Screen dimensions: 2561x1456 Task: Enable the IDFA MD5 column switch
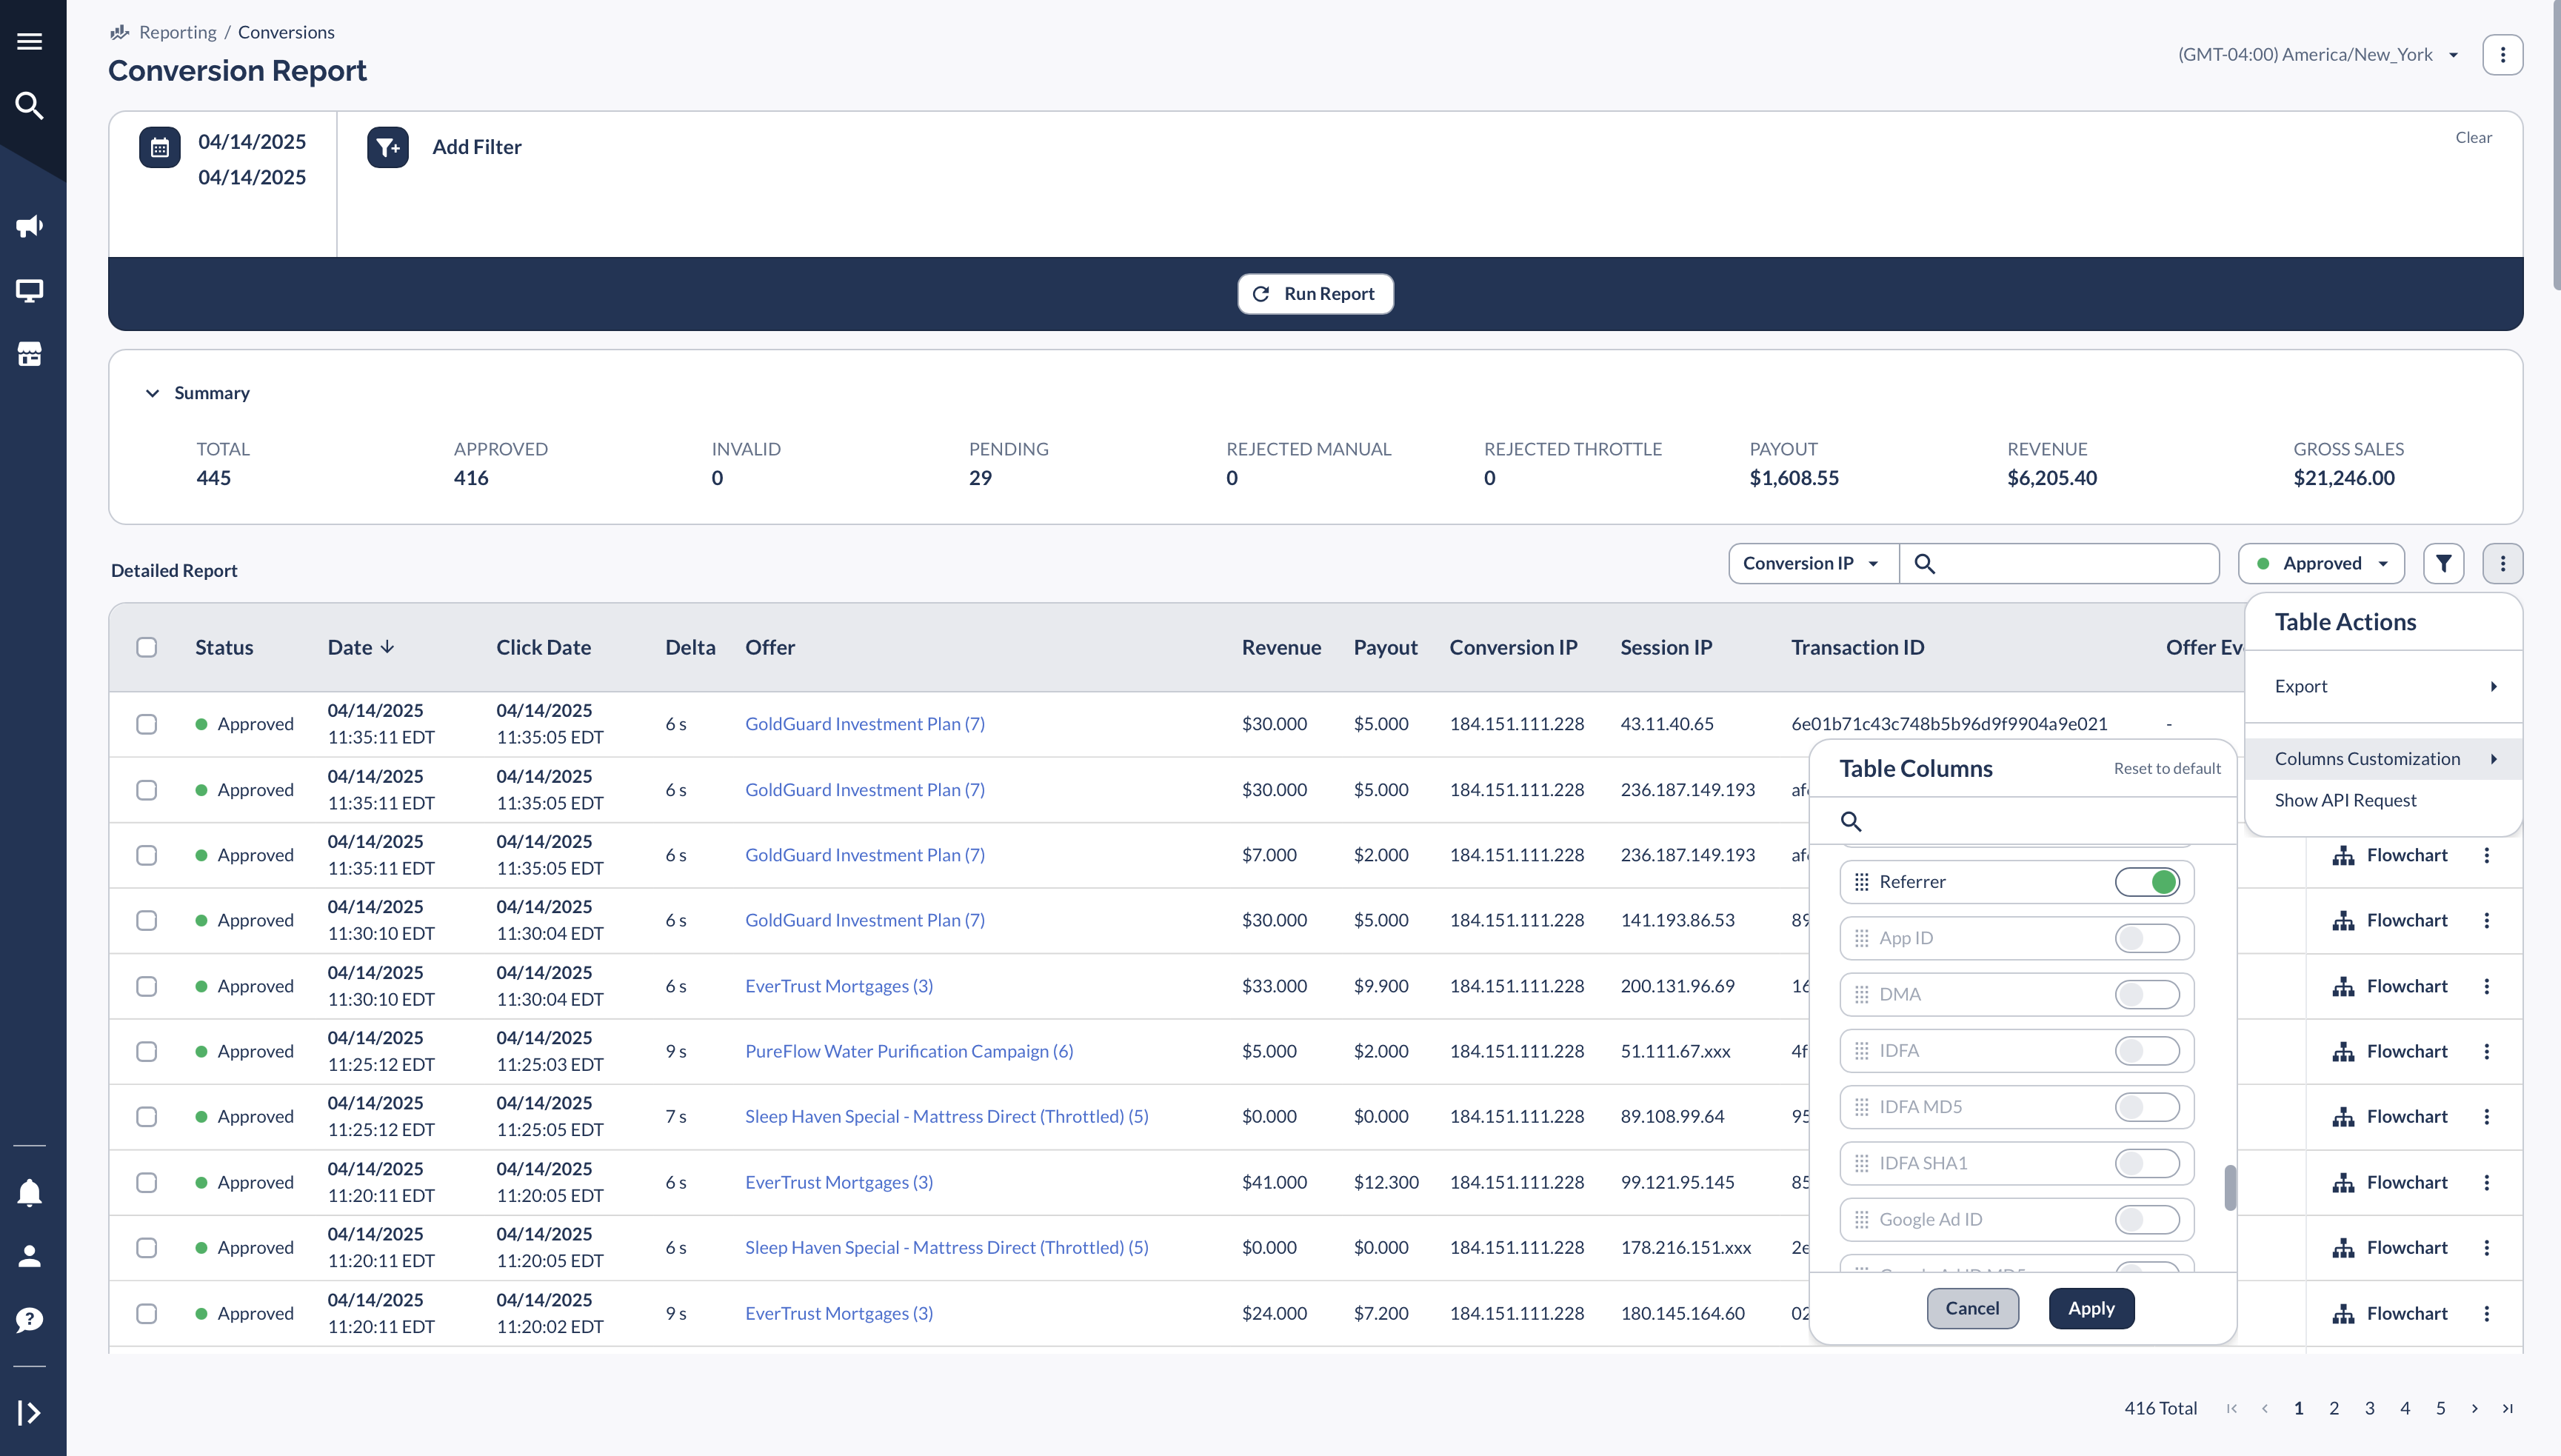click(2147, 1107)
